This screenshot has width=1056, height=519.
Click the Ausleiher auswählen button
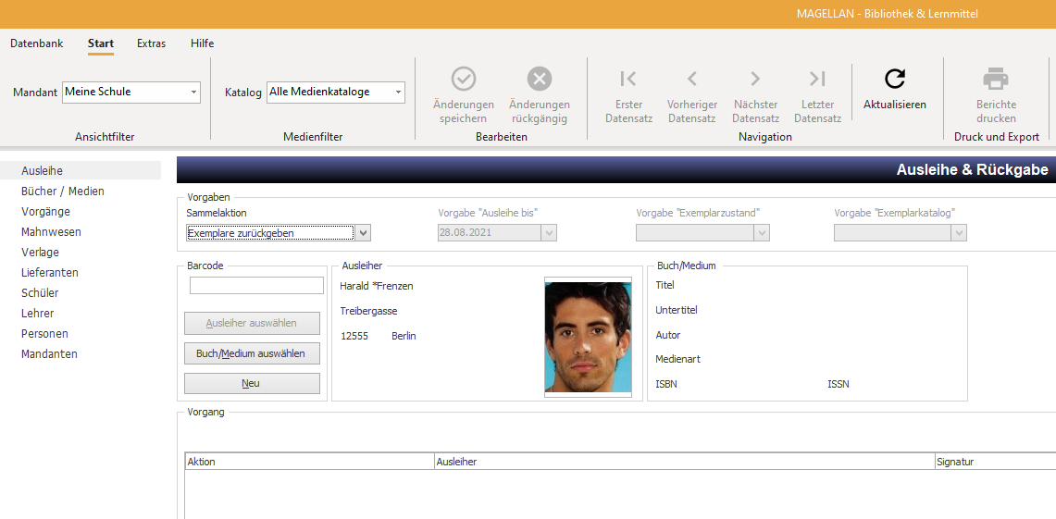click(x=252, y=323)
